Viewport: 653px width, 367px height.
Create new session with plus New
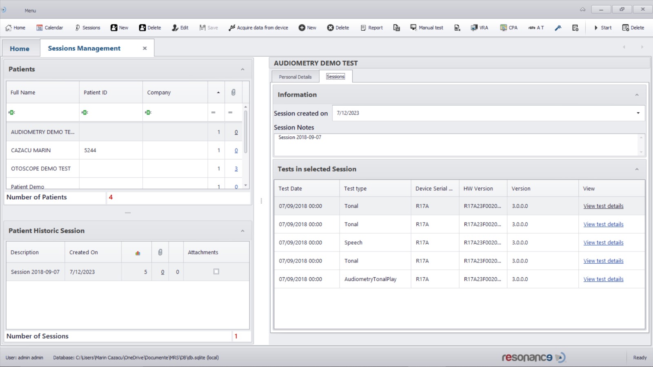[x=307, y=28]
